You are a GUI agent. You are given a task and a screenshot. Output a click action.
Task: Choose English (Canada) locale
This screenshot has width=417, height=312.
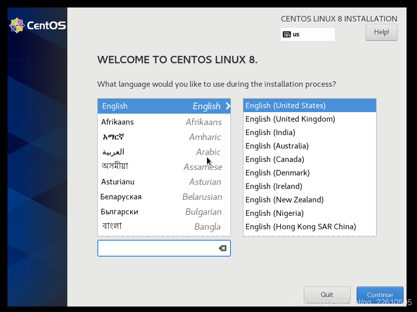310,159
